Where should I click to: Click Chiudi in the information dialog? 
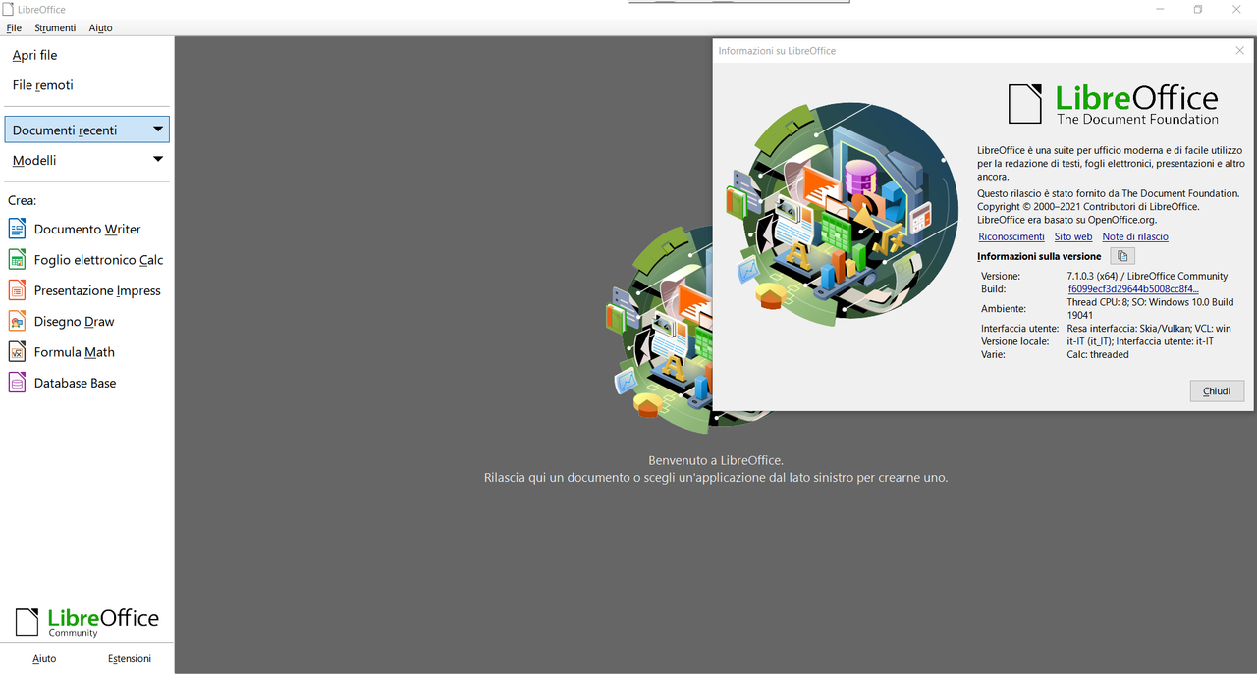point(1217,390)
